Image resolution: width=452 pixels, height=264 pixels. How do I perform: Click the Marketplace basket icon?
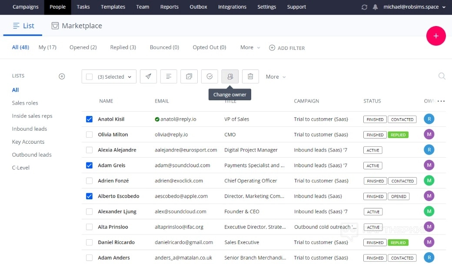(55, 26)
